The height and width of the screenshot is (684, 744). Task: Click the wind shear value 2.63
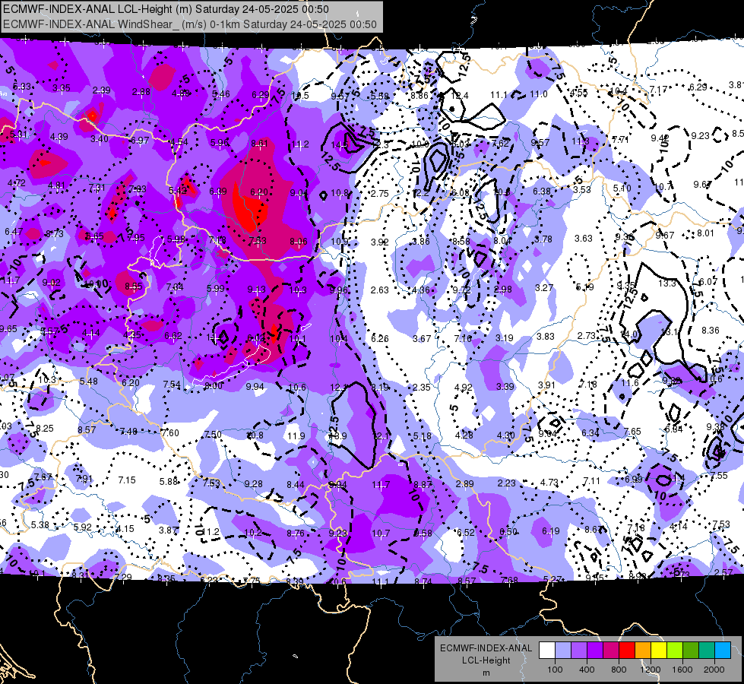[x=379, y=290]
